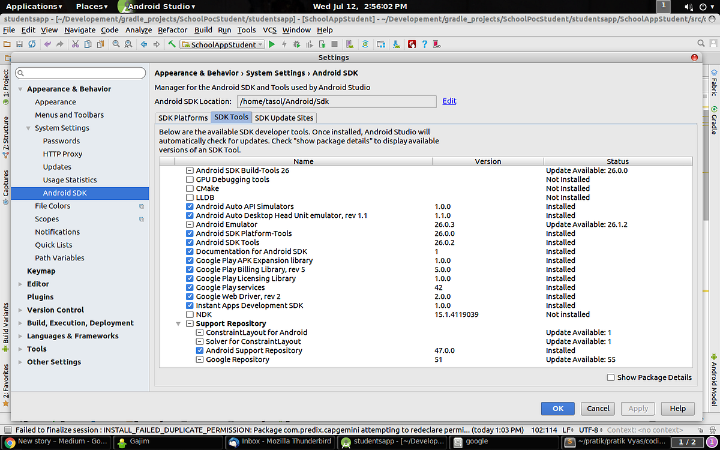This screenshot has height=450, width=720.
Task: Open the Help question mark toolbar icon
Action: pos(425,43)
